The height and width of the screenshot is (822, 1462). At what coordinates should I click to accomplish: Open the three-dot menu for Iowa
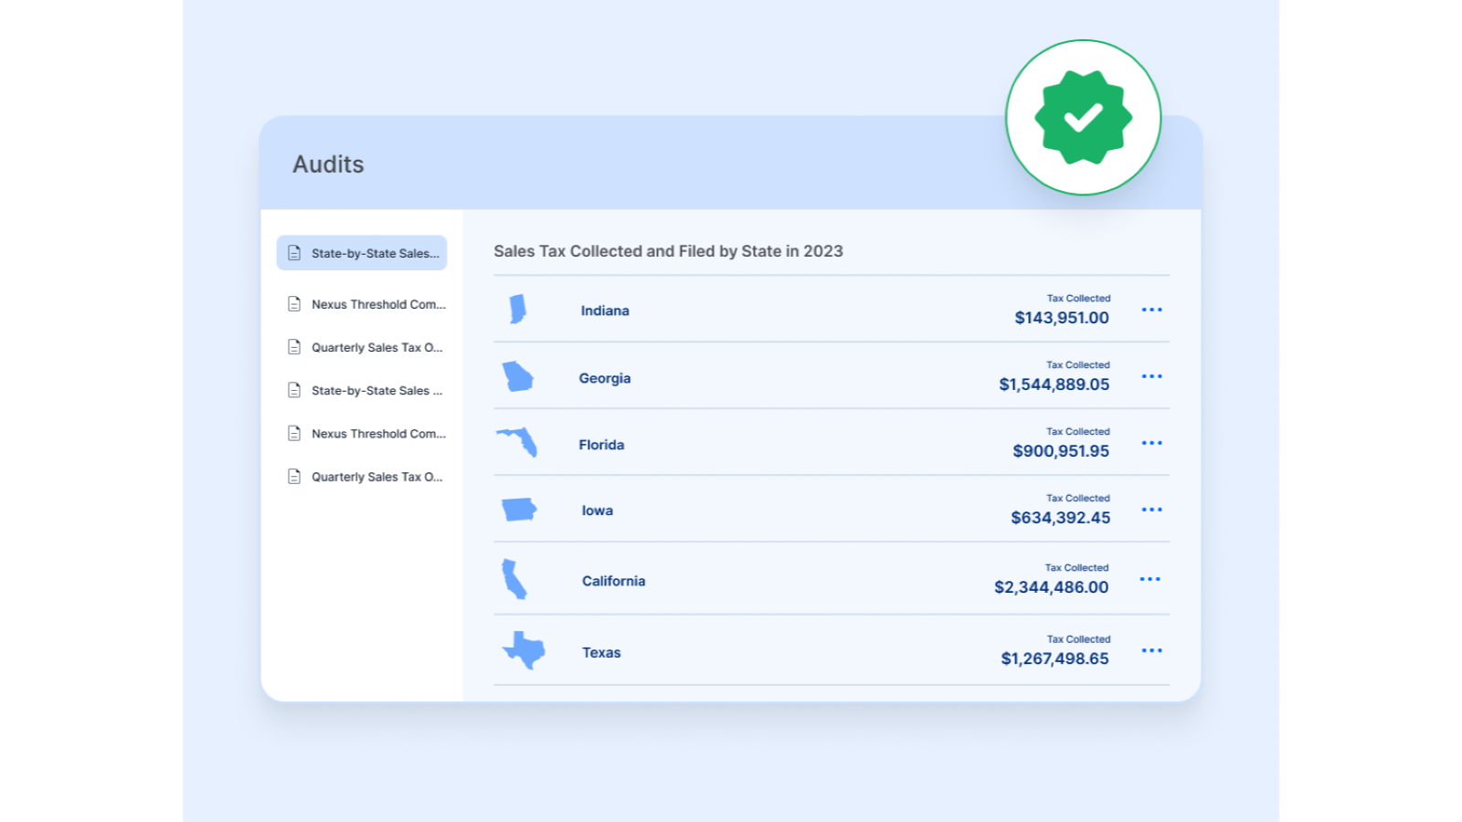tap(1151, 510)
